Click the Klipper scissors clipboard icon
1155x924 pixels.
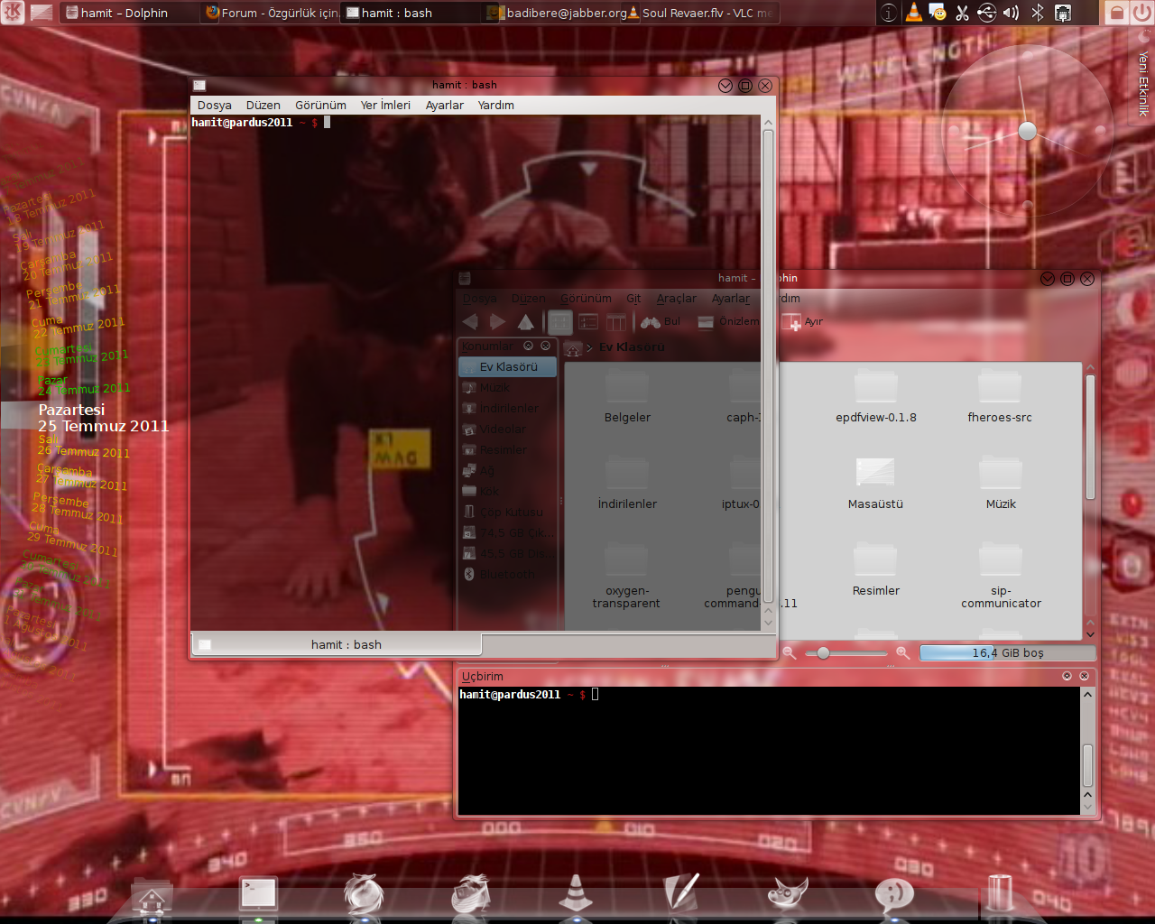(962, 13)
